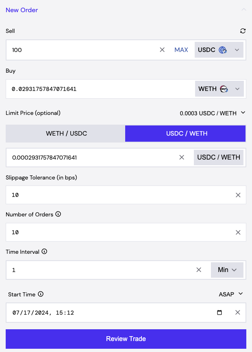The width and height of the screenshot is (252, 352).
Task: Click the swap tokens refresh icon
Action: 243,31
